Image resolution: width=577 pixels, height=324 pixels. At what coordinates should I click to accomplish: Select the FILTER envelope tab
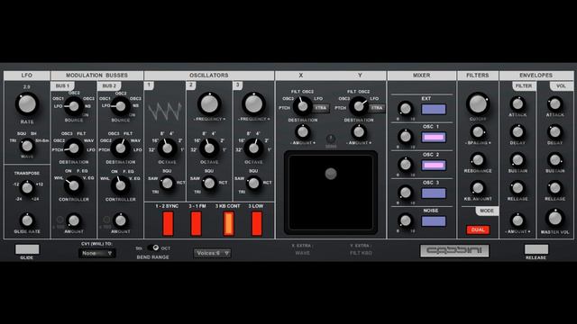(x=523, y=86)
